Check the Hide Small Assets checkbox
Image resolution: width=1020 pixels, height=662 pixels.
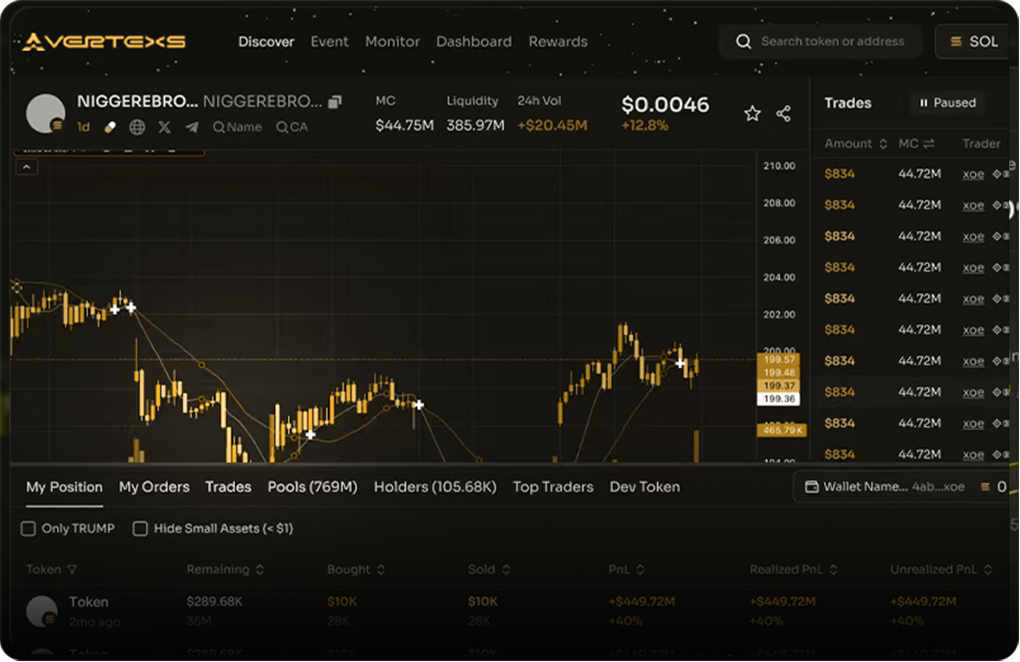pos(140,529)
